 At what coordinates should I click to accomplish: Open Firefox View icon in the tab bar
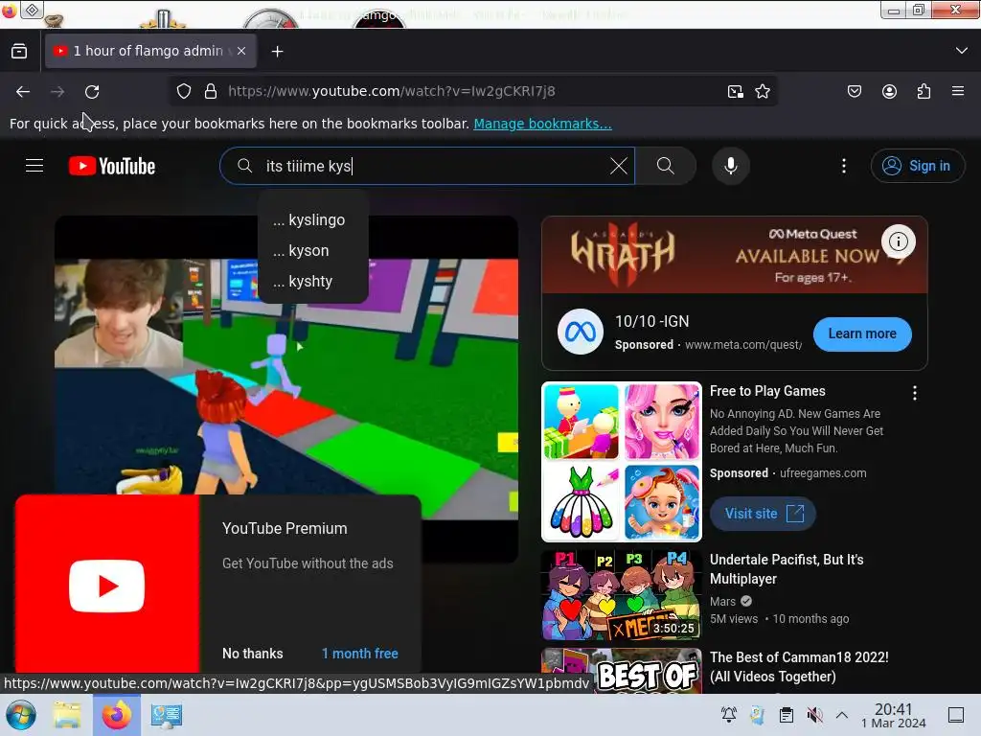pyautogui.click(x=19, y=52)
